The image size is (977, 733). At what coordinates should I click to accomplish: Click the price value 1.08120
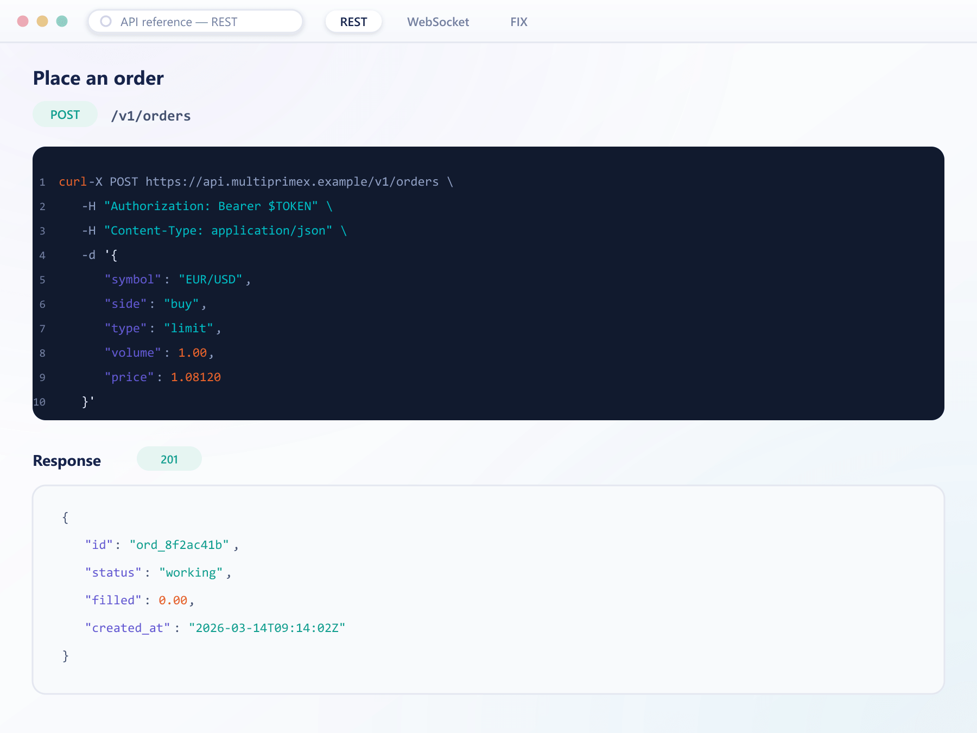point(196,377)
